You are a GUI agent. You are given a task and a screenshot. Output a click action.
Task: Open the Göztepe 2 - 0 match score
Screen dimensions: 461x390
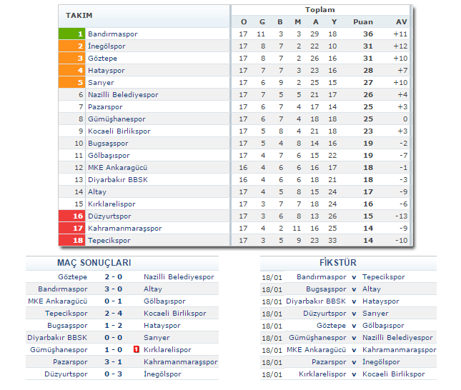point(114,276)
